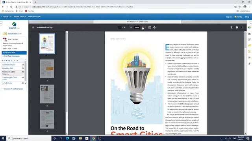Click the E-mail tool in right panel
The height and width of the screenshot is (141, 252).
coord(249,40)
